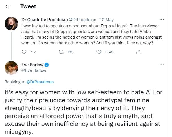
Task: Click the @Eve_Barlow handle
Action: pos(34,70)
